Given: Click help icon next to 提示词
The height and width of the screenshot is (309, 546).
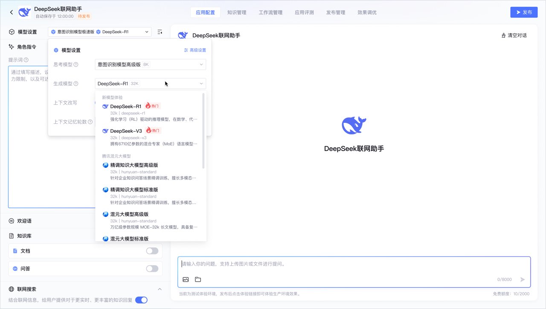Looking at the screenshot, I should (26, 60).
